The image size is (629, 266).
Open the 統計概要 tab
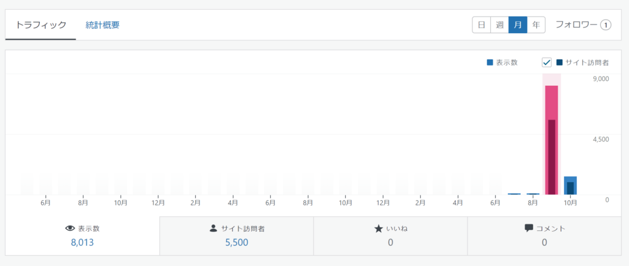pos(103,25)
